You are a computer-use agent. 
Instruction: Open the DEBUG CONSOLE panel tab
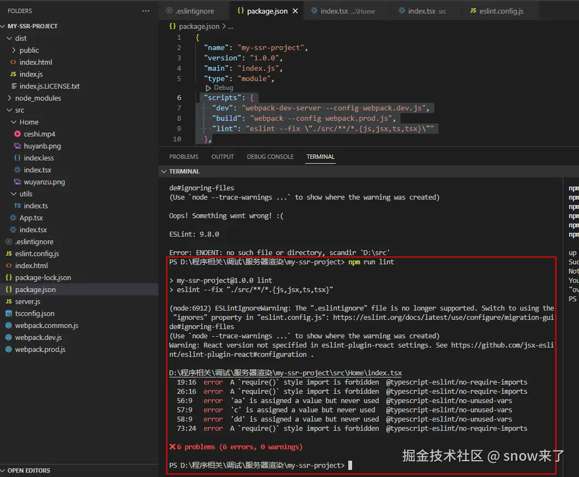270,157
